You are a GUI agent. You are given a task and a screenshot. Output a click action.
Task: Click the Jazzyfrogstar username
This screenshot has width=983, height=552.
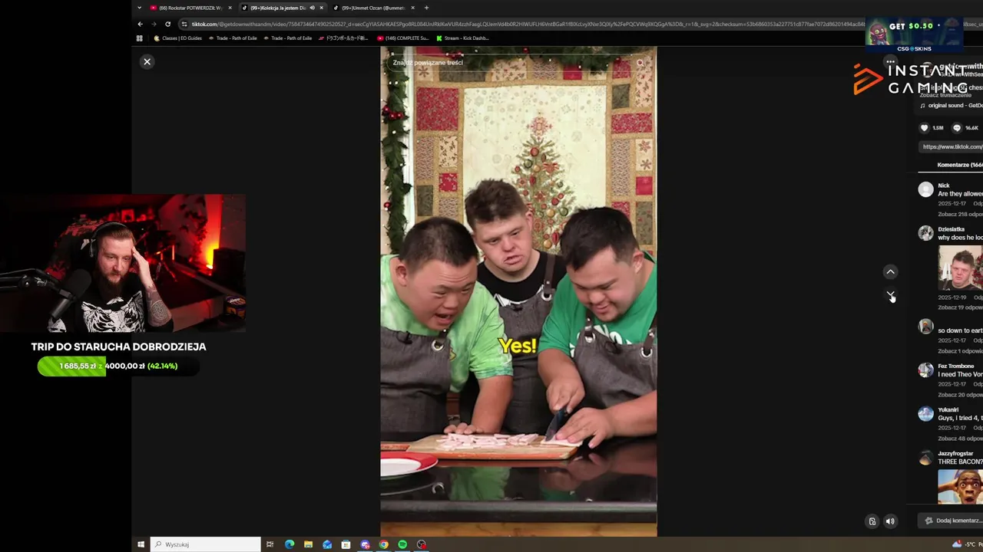(x=955, y=453)
